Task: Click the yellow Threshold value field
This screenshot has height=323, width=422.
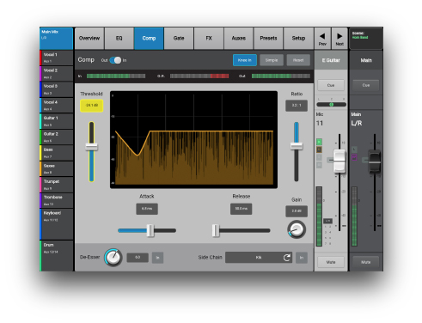Action: pos(91,106)
